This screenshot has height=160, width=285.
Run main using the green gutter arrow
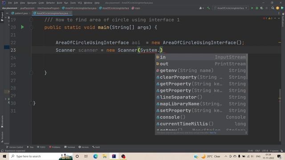click(x=22, y=27)
